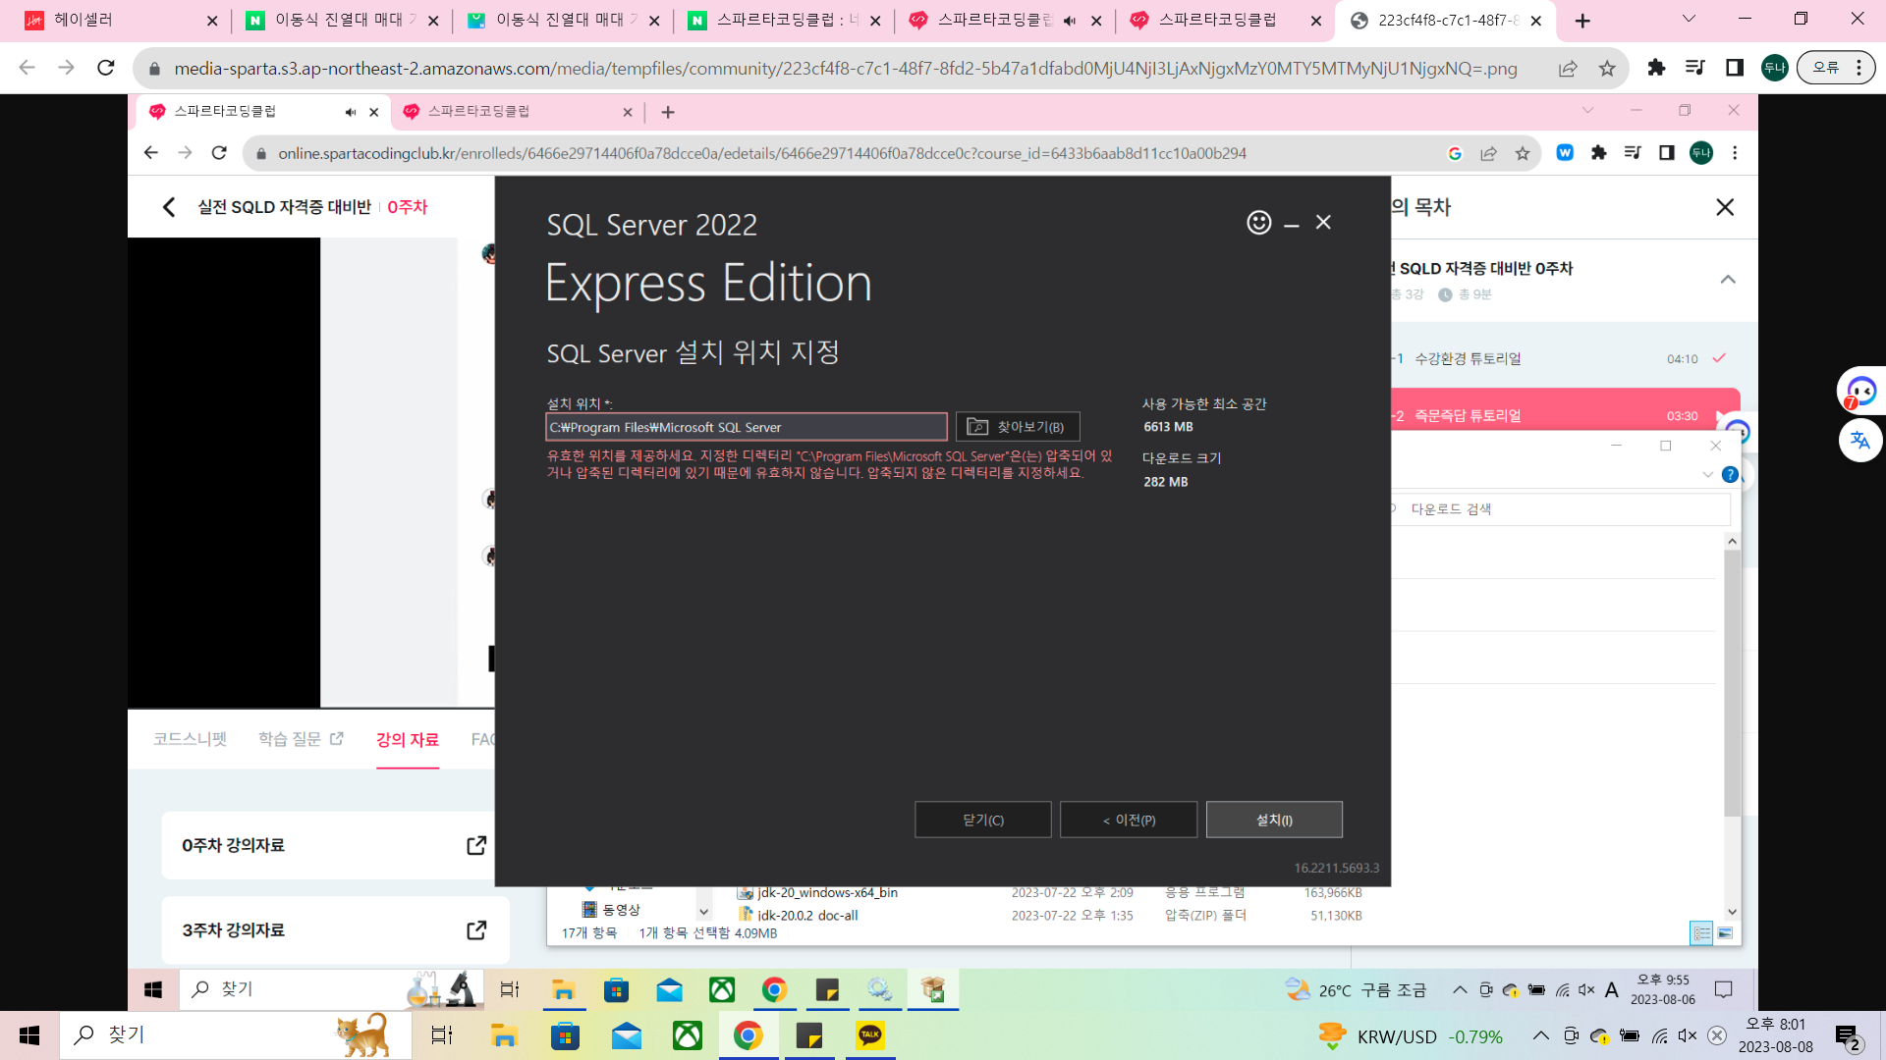Click the blue W extension icon
The image size is (1886, 1060).
(x=1565, y=153)
